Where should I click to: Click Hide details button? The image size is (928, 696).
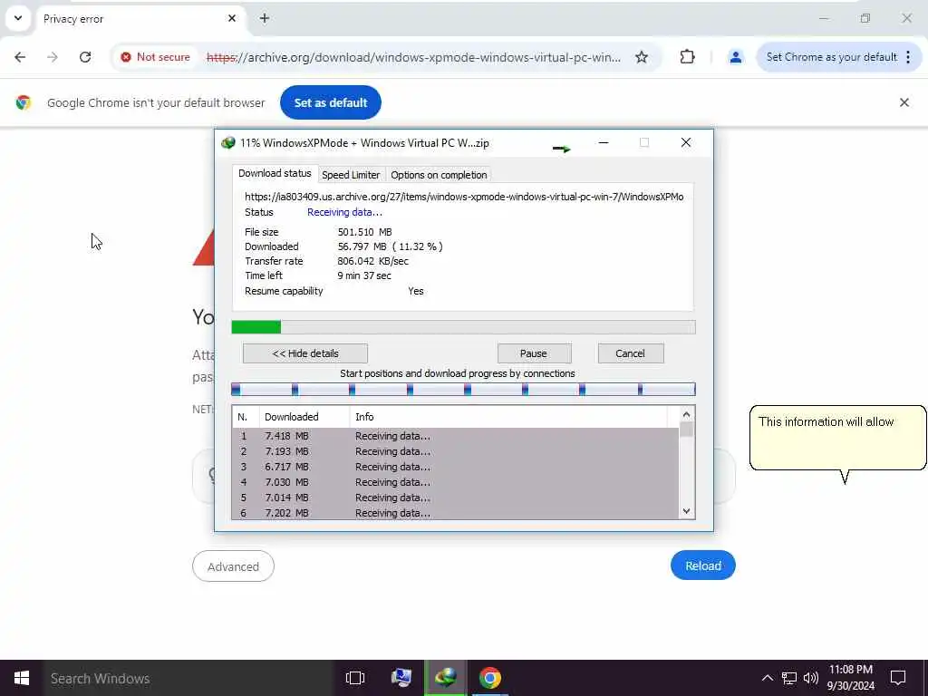pos(305,354)
